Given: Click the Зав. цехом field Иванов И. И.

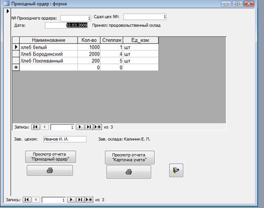Looking at the screenshot, I should tap(65, 139).
